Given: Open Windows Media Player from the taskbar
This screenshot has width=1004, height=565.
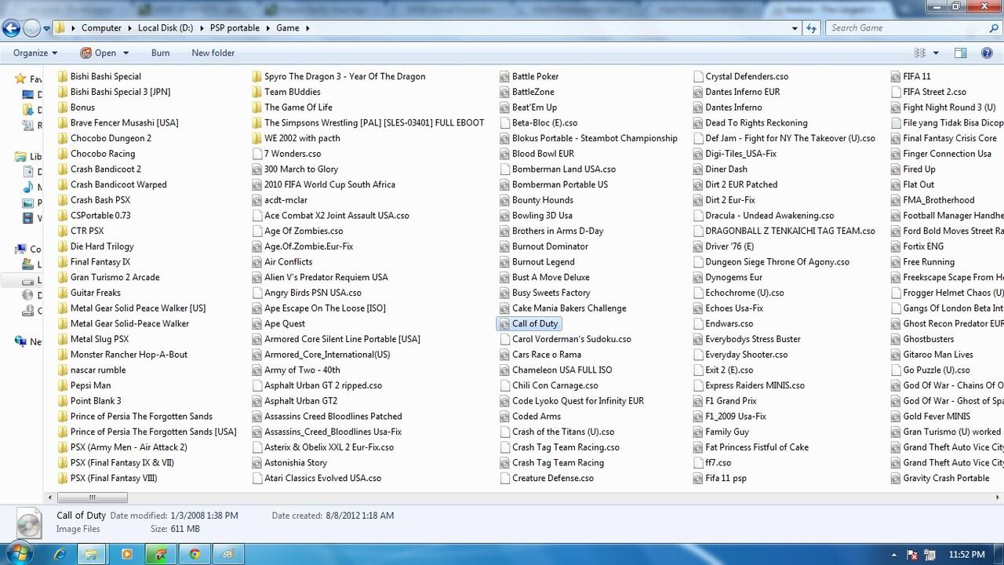Looking at the screenshot, I should [x=127, y=553].
